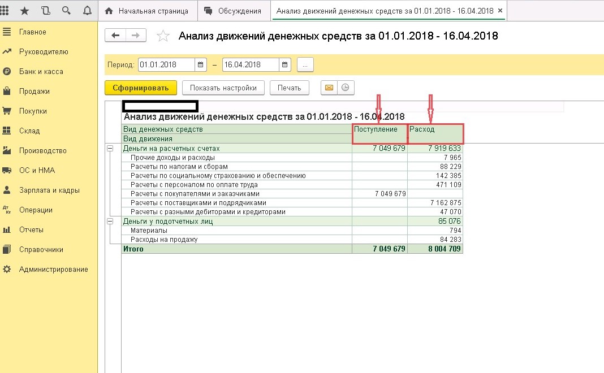
Task: Send the report by email envelope icon
Action: [x=329, y=88]
